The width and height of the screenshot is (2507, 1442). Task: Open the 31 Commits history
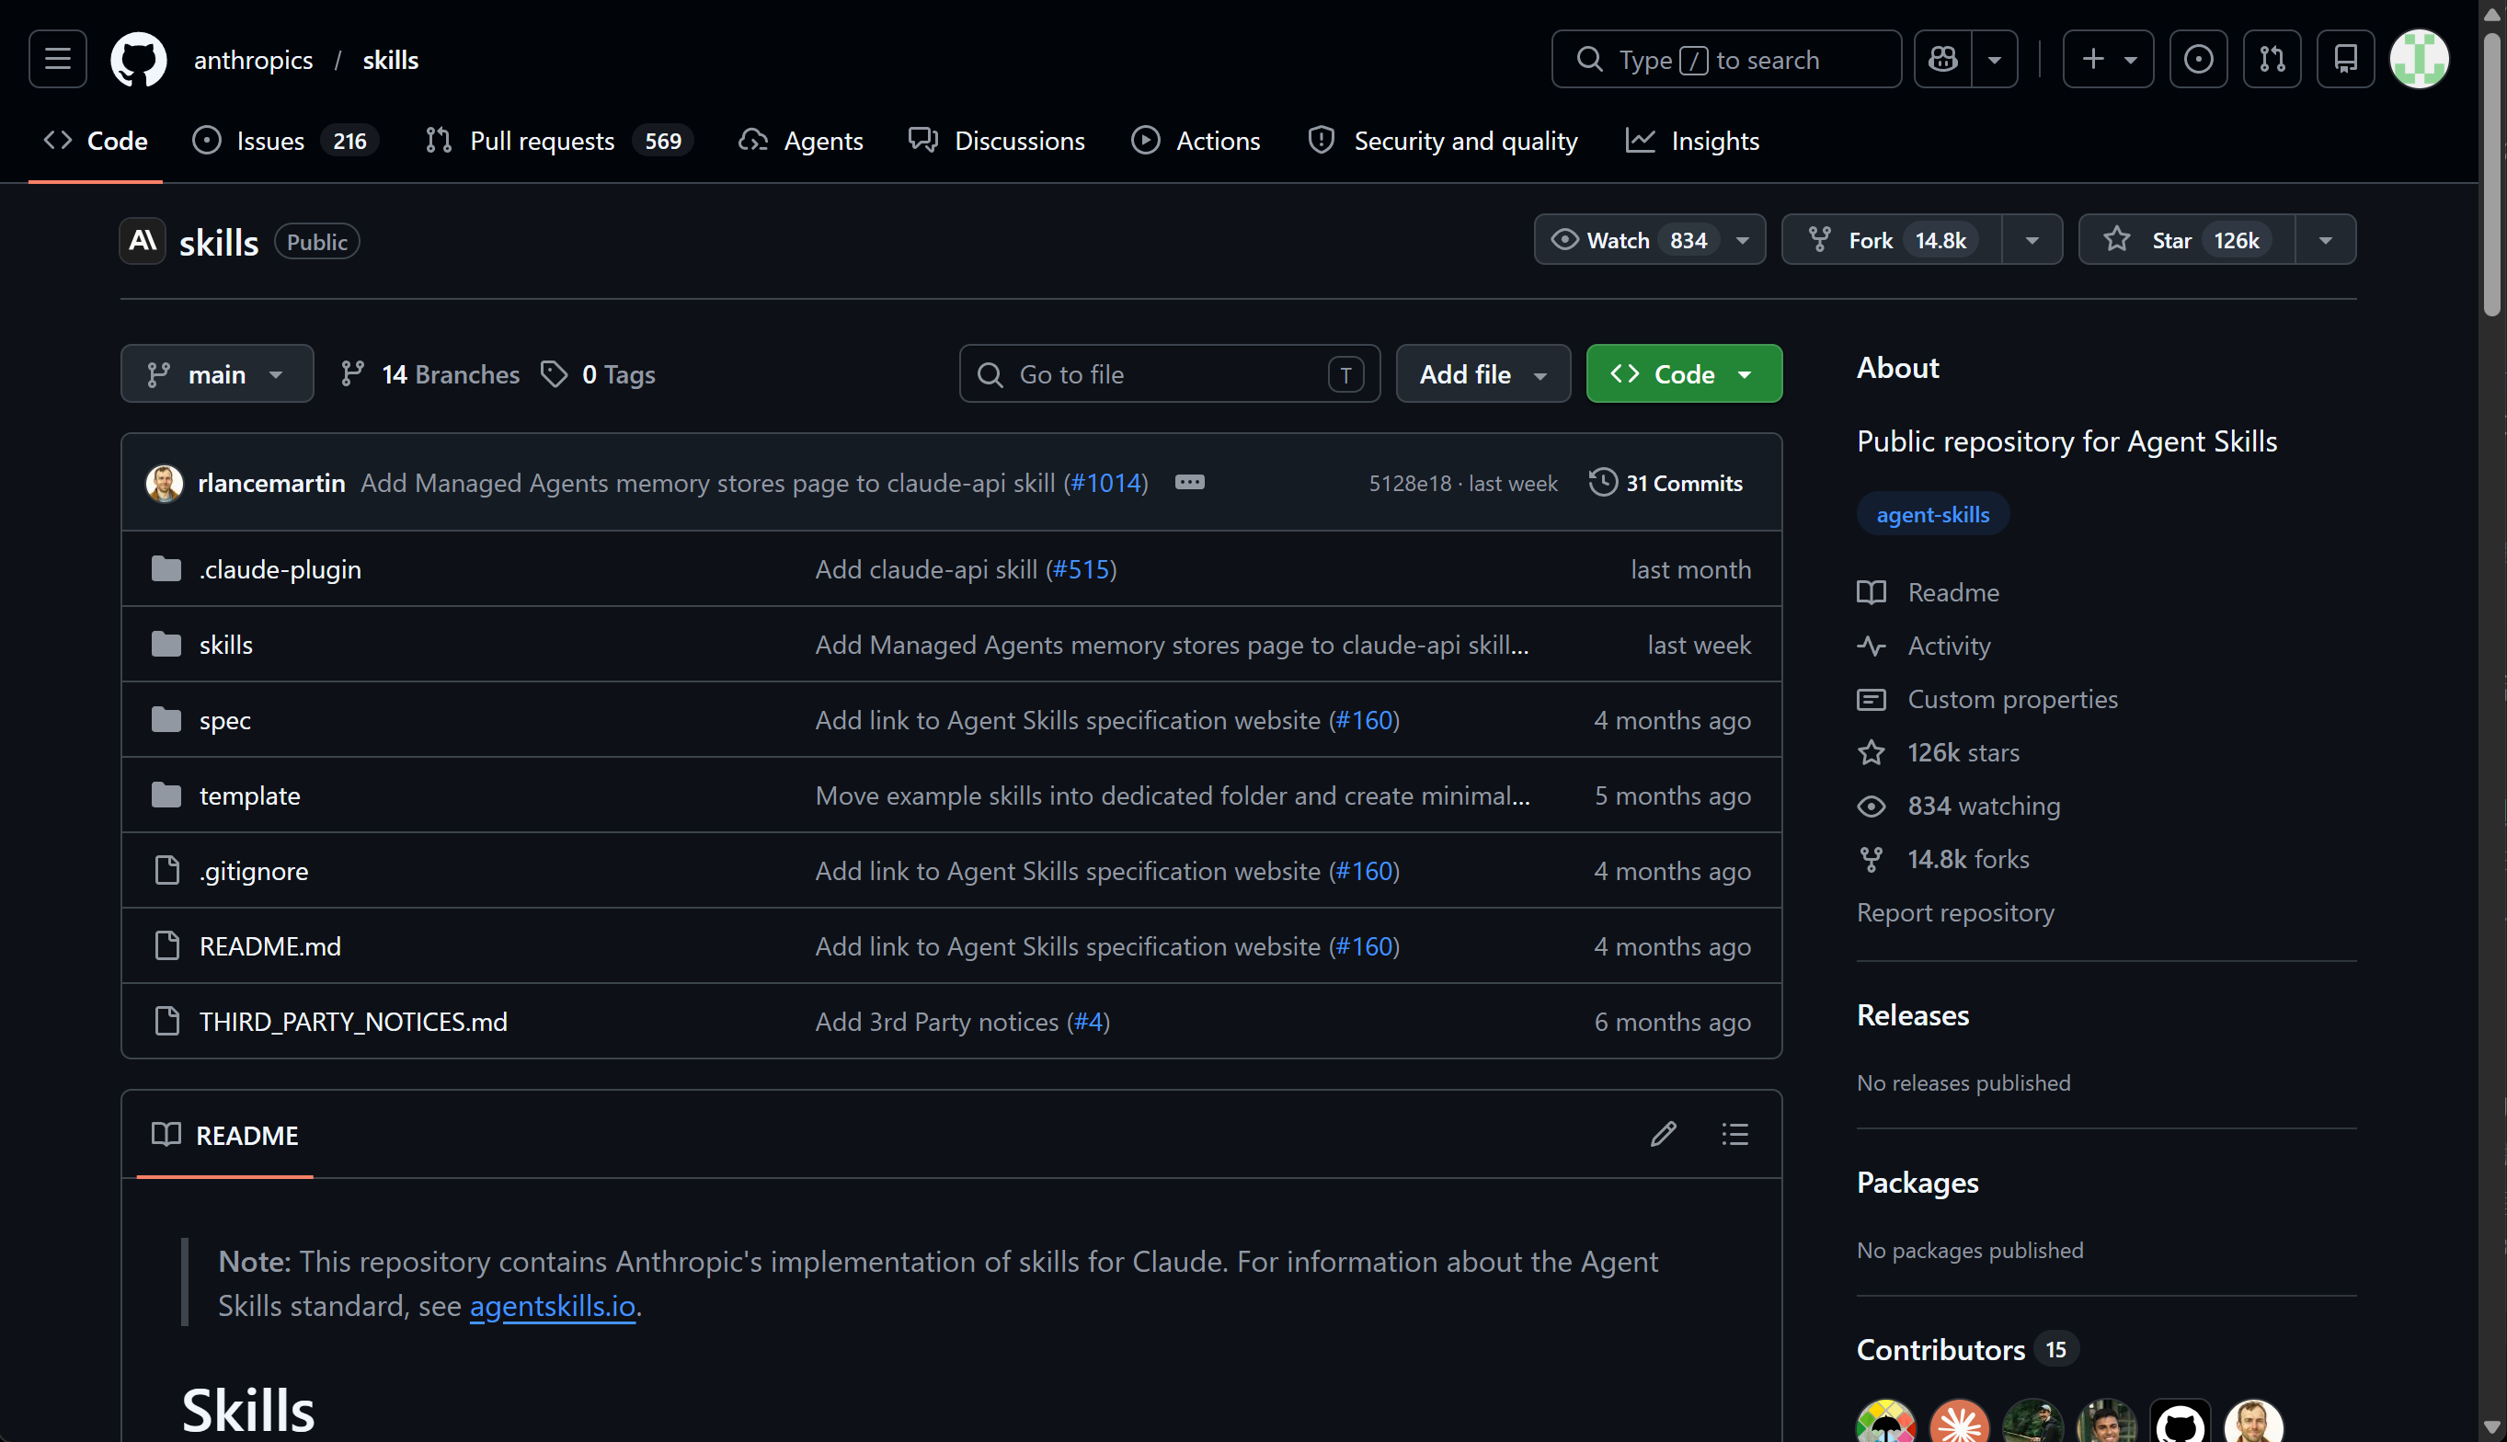(x=1666, y=482)
